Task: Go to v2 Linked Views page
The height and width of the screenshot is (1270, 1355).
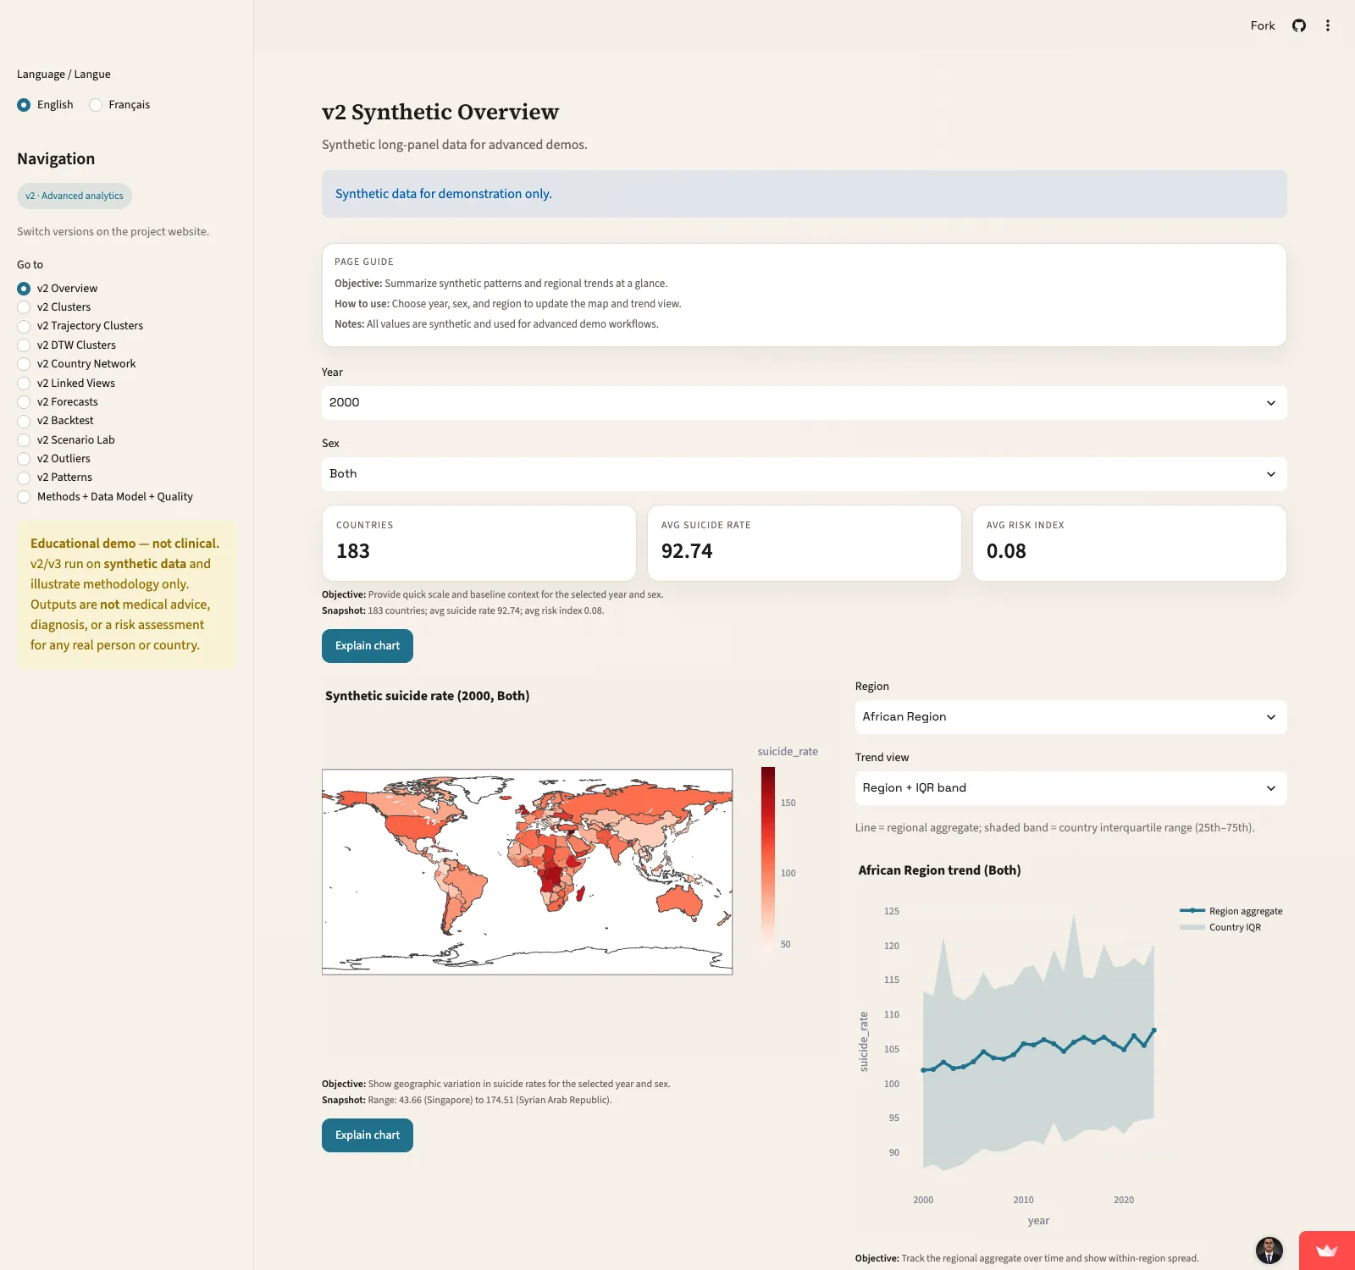Action: tap(66, 384)
